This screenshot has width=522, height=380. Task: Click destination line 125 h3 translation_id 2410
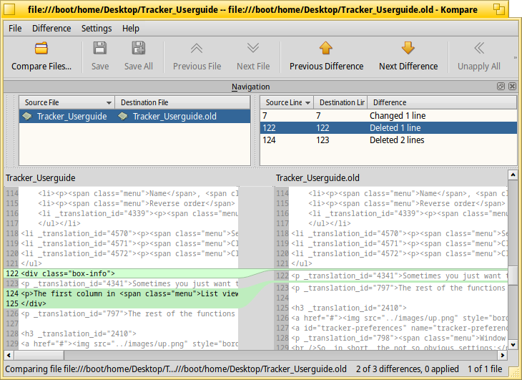(x=392, y=308)
